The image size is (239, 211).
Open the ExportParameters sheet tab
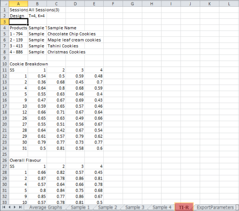[215, 207]
